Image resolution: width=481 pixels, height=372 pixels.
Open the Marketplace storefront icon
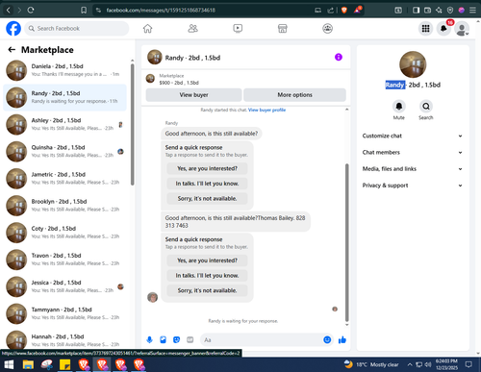[x=283, y=29]
